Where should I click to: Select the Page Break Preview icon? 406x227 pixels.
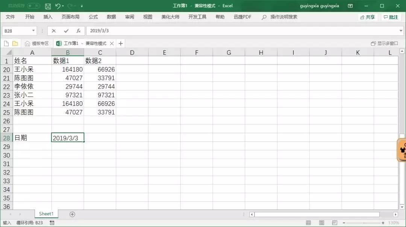335,222
